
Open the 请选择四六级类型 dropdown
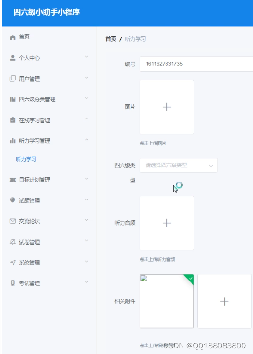(178, 165)
